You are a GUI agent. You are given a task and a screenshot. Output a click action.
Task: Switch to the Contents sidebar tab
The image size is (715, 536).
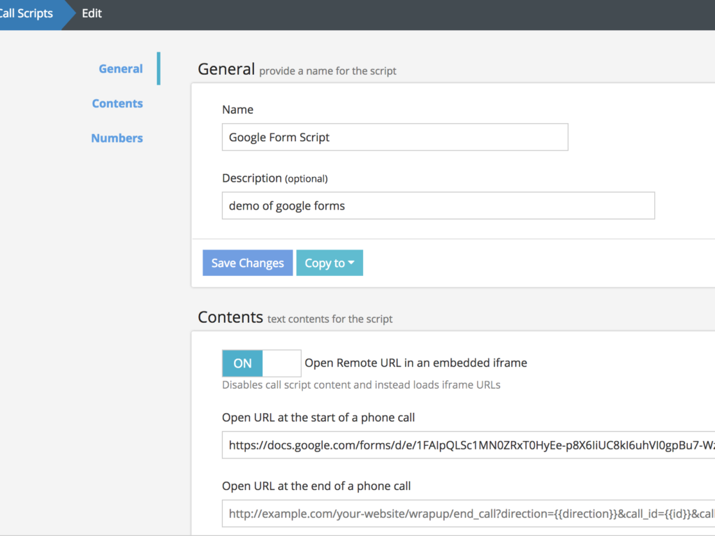coord(117,103)
